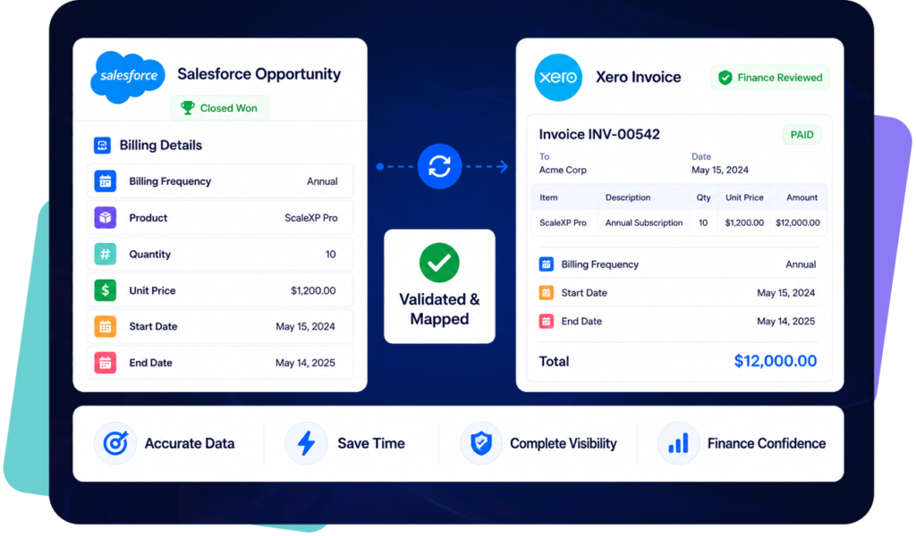
Task: Click the Salesforce cloud logo
Action: click(128, 77)
